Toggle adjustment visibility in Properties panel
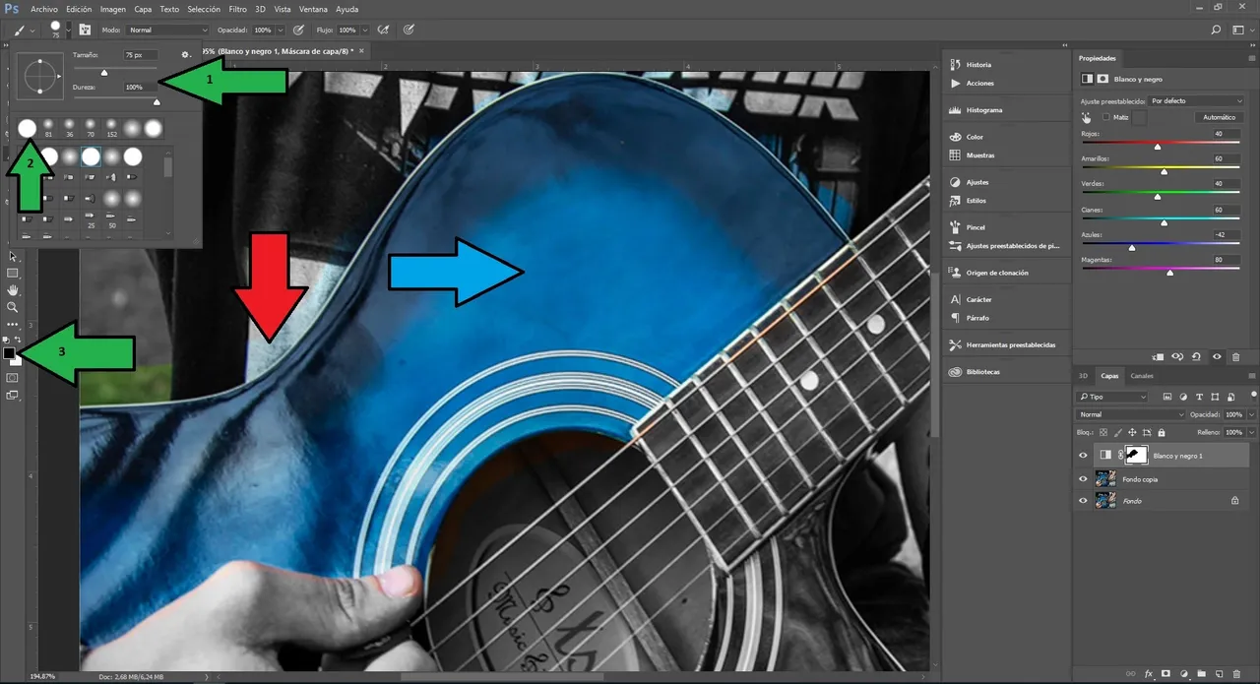The width and height of the screenshot is (1260, 684). click(1217, 356)
